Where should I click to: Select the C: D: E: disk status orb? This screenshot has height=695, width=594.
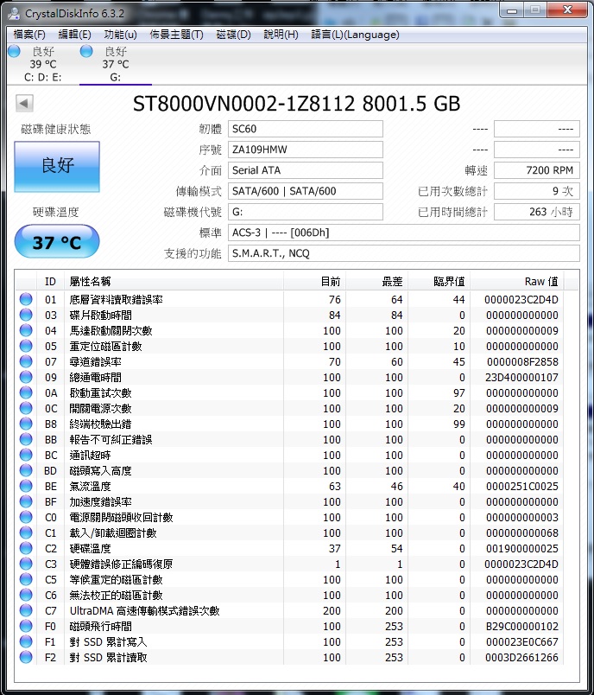14,51
